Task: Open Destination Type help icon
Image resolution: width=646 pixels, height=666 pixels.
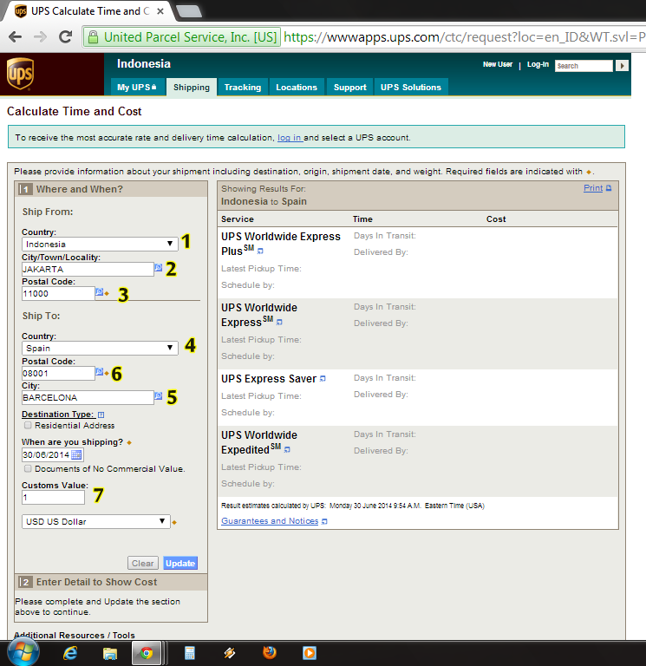Action: click(101, 415)
